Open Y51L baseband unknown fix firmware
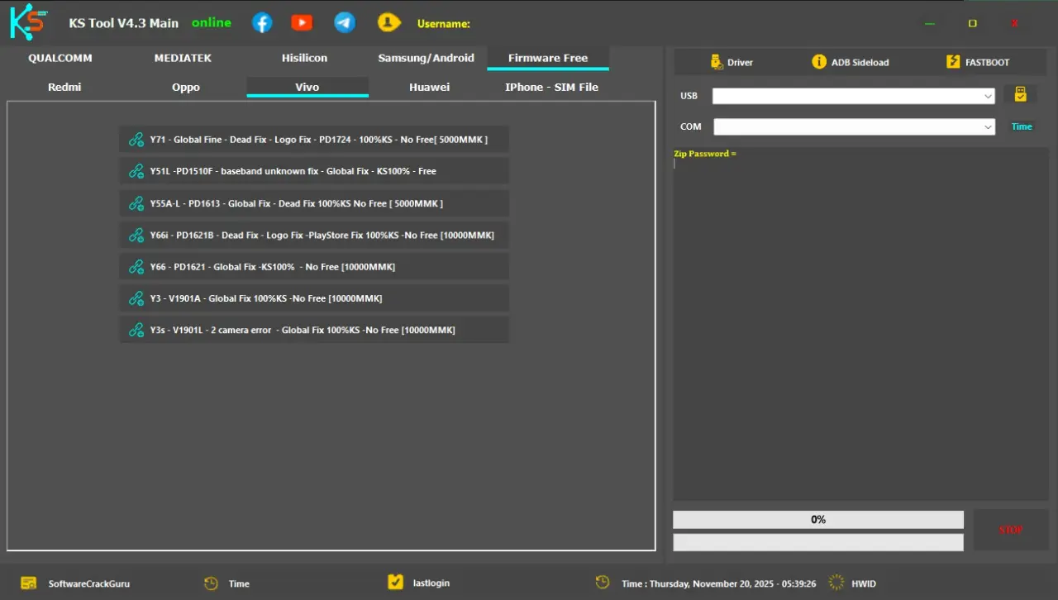Viewport: 1058px width, 600px height. 314,171
